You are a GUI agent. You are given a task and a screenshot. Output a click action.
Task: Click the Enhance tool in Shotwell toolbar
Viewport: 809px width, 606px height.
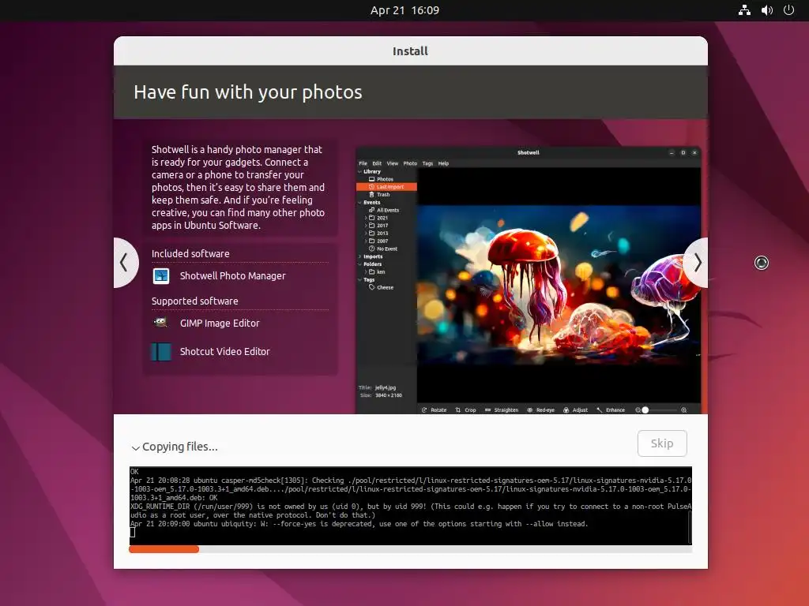(x=611, y=410)
